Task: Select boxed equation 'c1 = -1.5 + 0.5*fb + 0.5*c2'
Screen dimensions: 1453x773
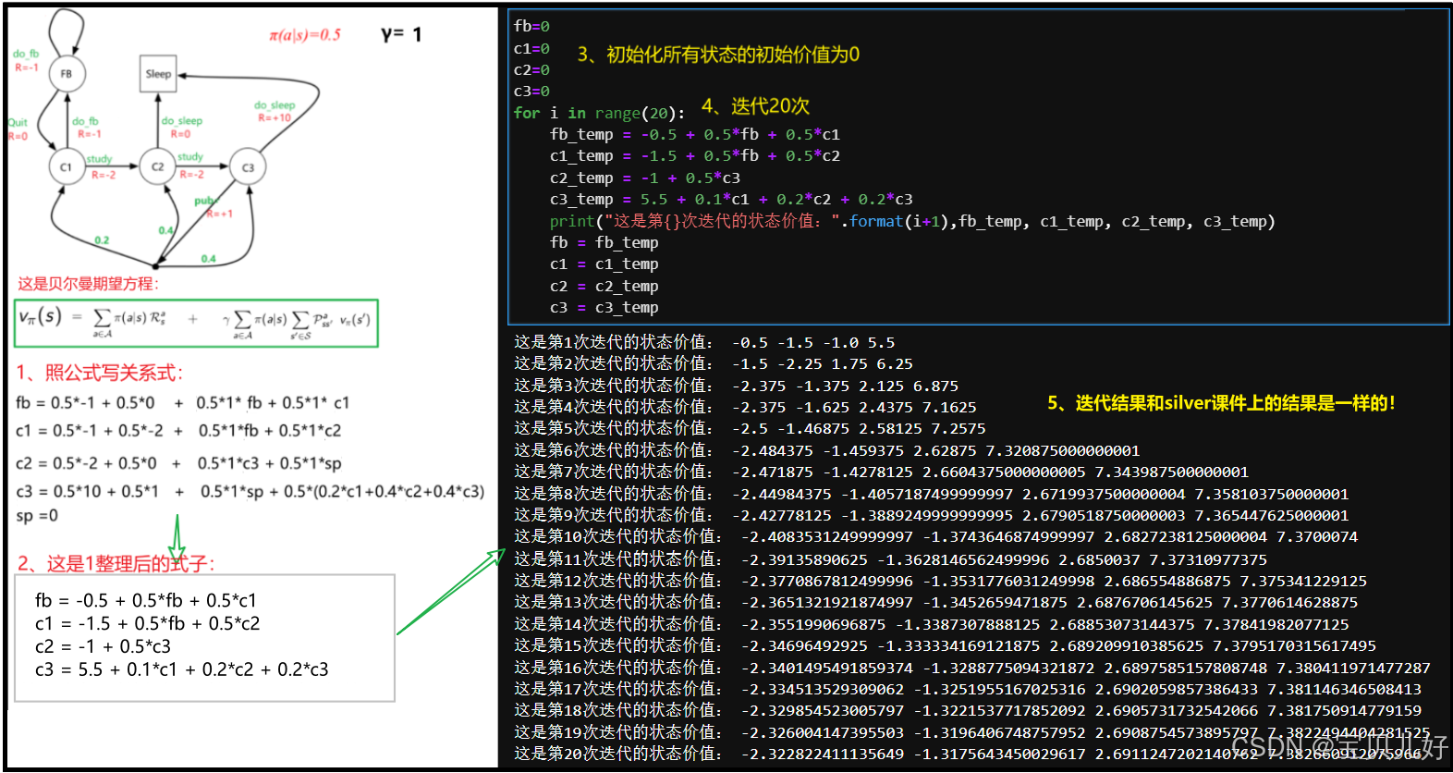Action: (x=148, y=623)
